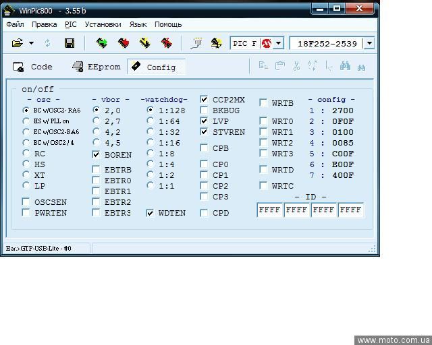Click the first ID FFFF field

click(x=270, y=210)
